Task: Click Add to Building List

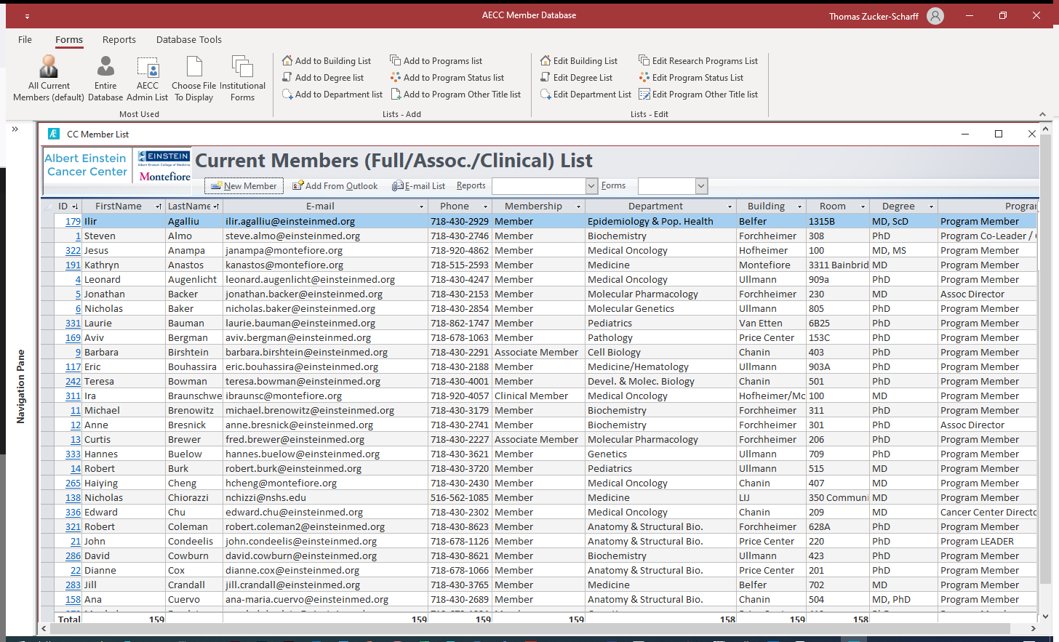Action: point(327,61)
